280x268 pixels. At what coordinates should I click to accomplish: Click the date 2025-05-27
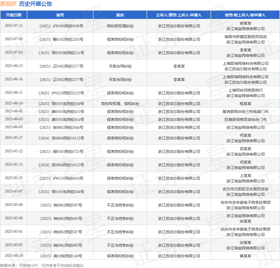(x=14, y=138)
